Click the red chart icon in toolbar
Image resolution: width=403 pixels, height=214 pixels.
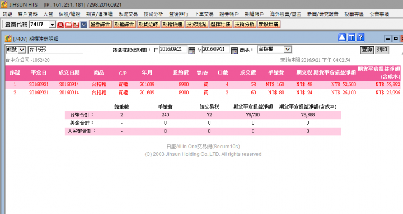click(76, 25)
